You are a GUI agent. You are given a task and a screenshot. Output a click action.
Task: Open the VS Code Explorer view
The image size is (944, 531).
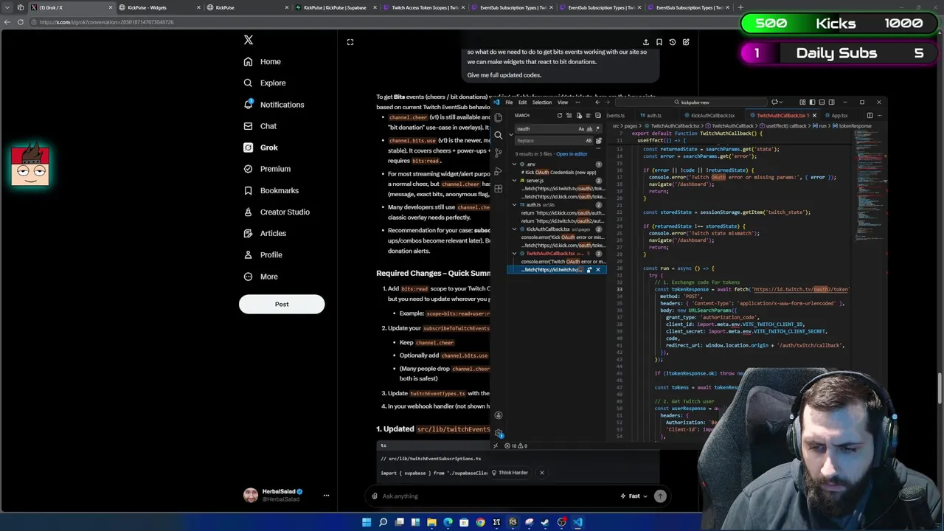pos(499,117)
